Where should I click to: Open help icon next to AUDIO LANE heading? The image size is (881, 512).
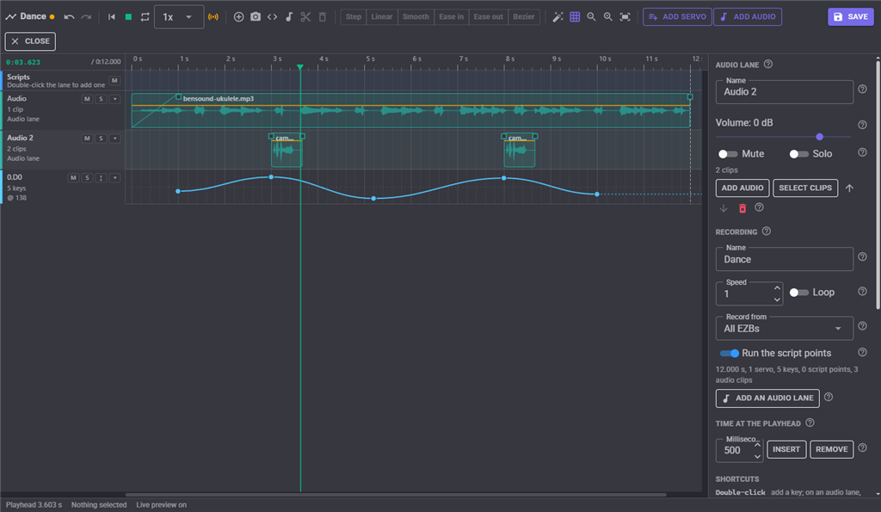click(x=768, y=65)
